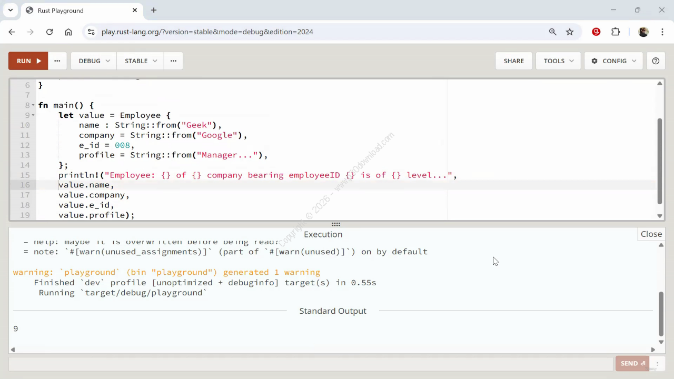The height and width of the screenshot is (379, 674).
Task: Open the run options ellipsis menu
Action: 57,61
